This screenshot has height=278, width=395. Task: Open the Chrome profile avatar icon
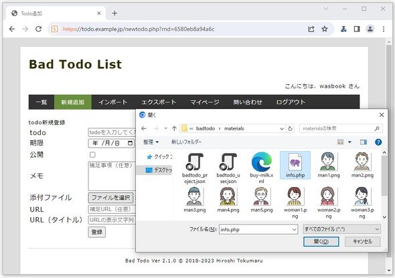click(x=370, y=29)
